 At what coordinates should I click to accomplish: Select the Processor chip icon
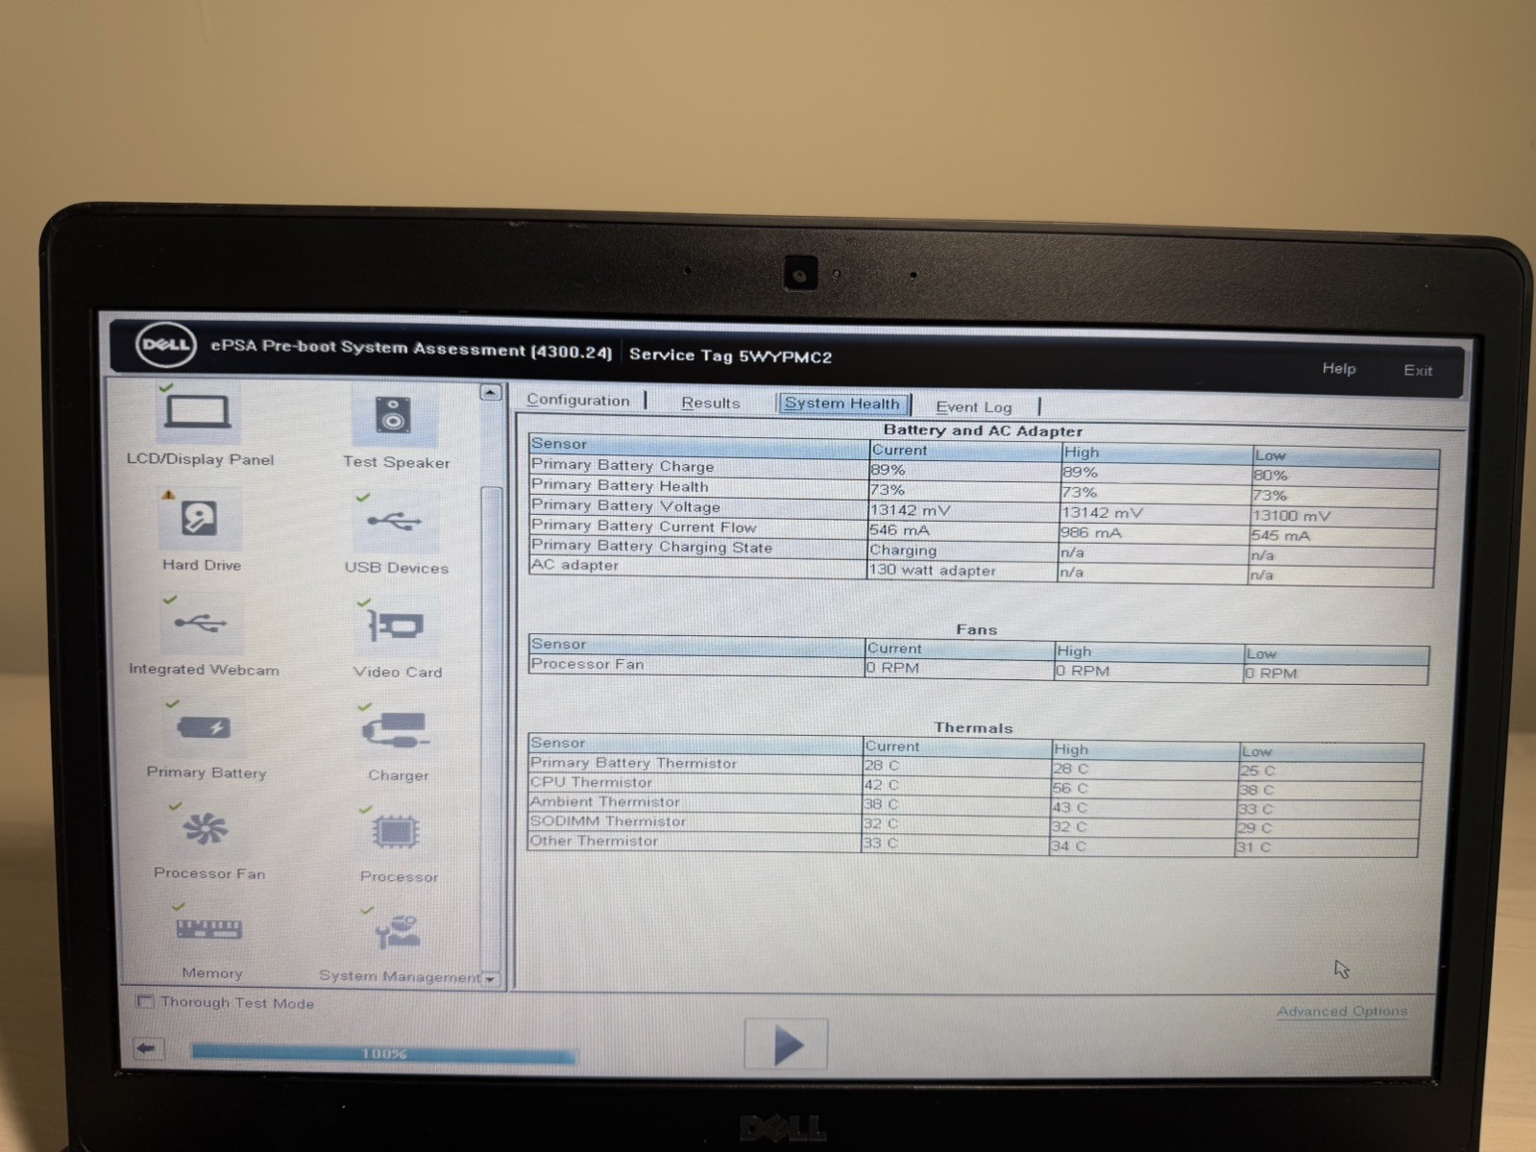tap(398, 832)
